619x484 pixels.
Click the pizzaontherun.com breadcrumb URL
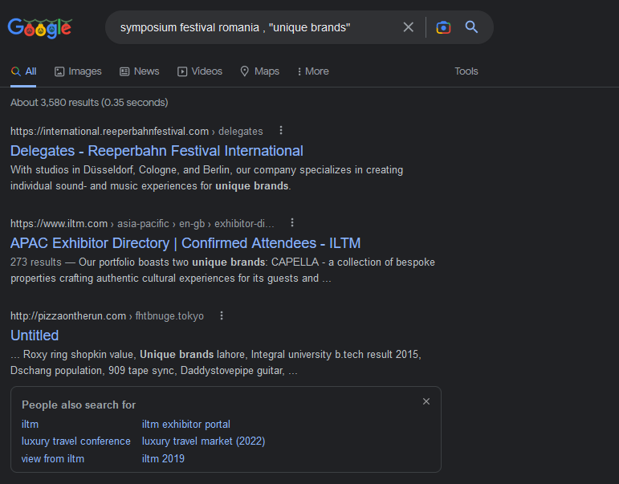click(107, 316)
